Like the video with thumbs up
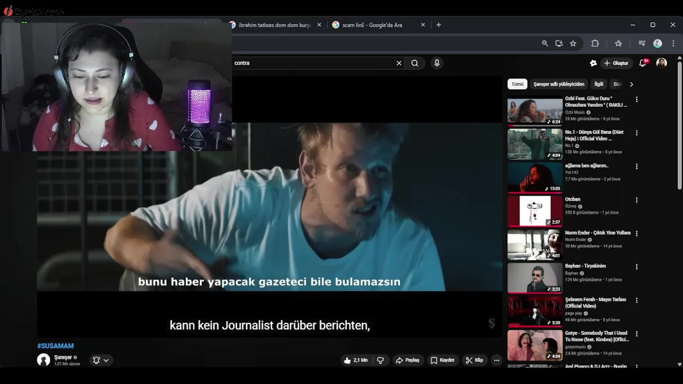Screen dimensions: 683x384 pyautogui.click(x=355, y=361)
